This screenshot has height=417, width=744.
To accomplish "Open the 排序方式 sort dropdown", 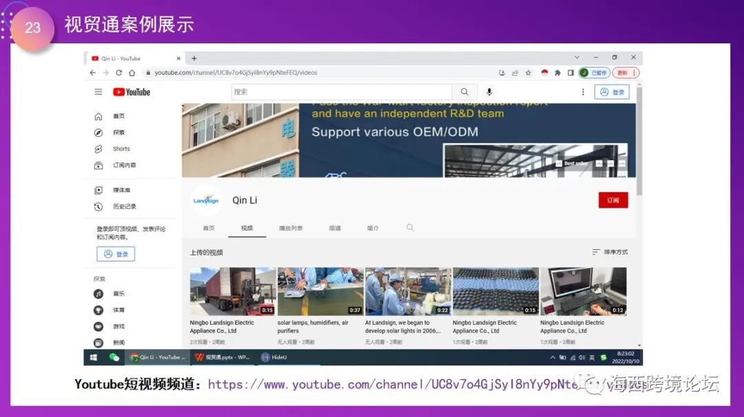I will point(610,252).
